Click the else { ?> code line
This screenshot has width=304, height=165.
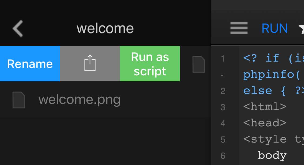(x=273, y=90)
